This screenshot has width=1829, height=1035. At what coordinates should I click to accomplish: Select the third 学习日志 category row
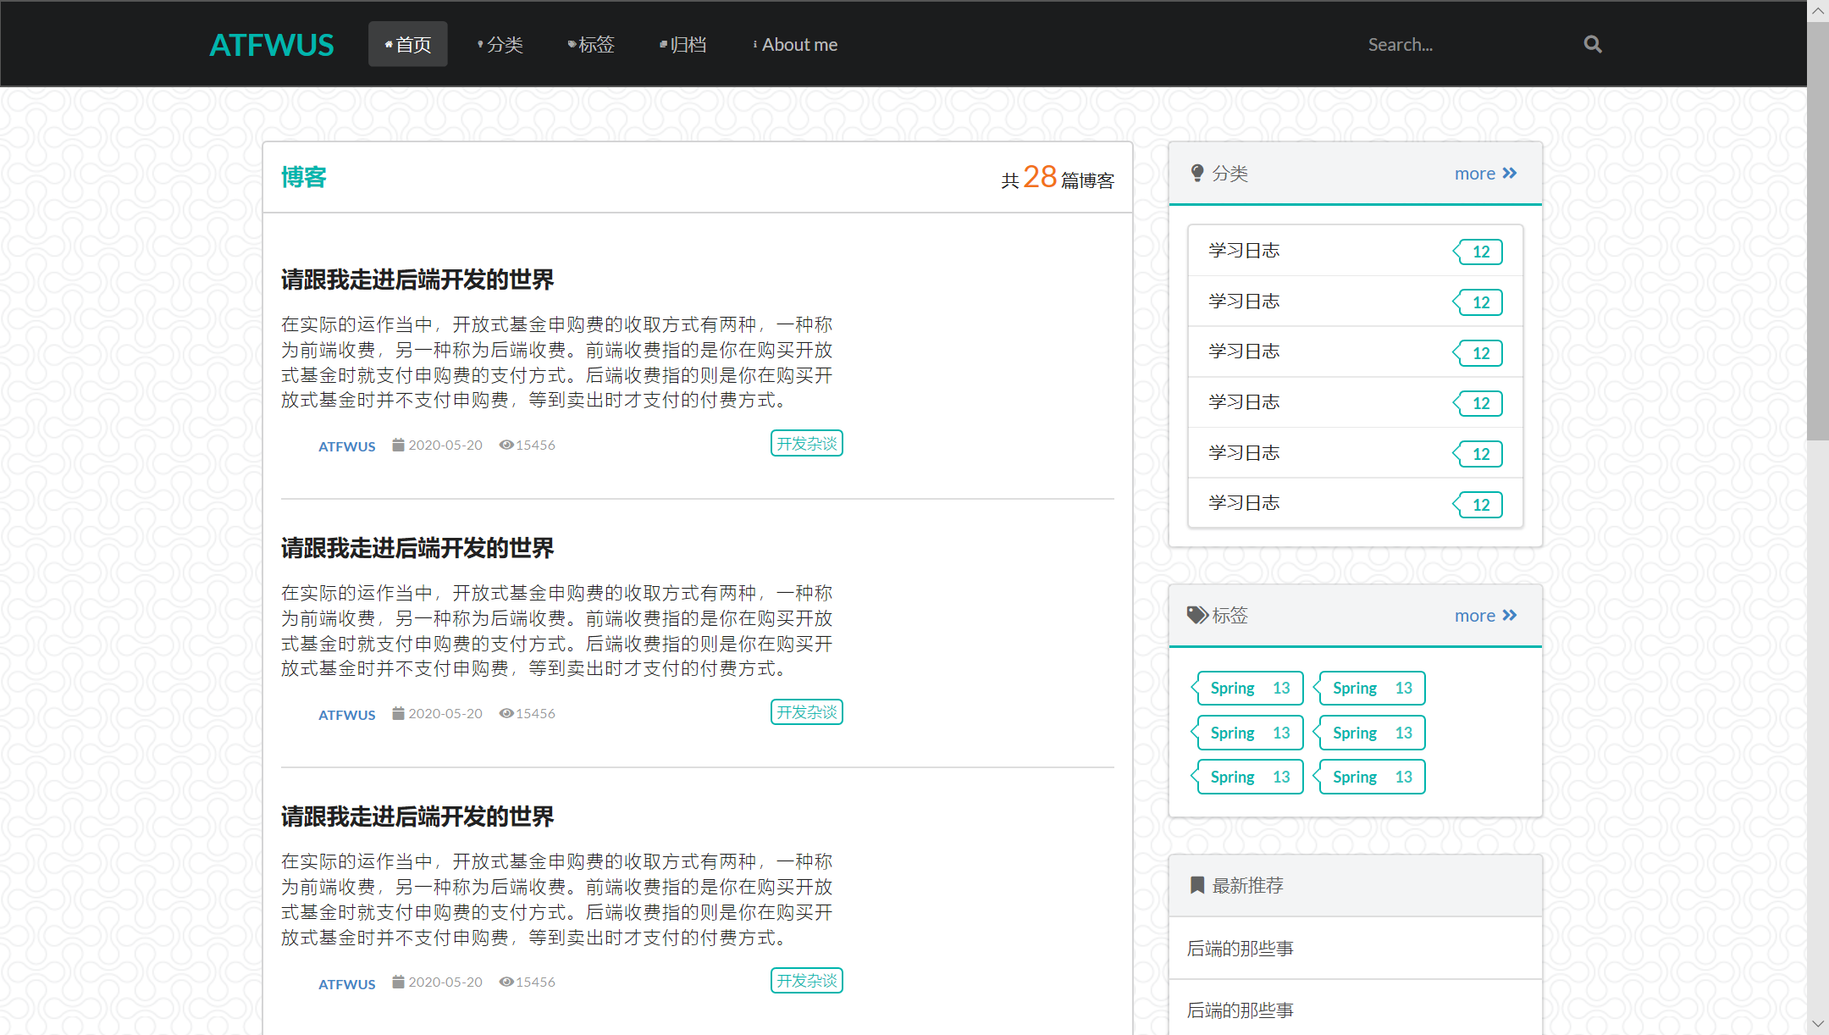point(1355,351)
